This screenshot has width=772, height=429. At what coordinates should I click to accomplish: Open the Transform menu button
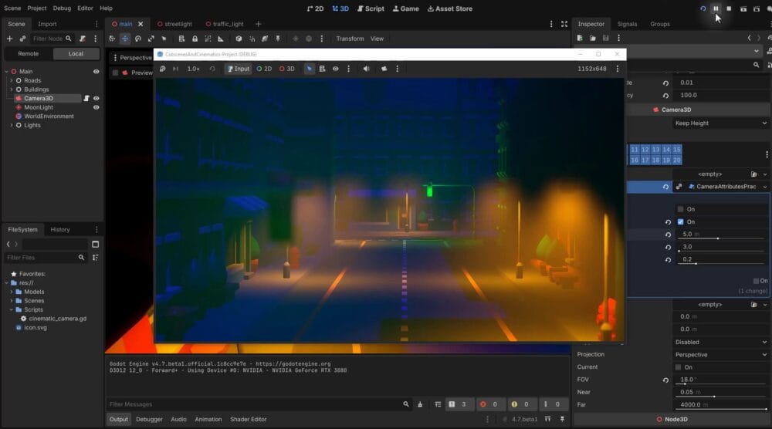[350, 39]
